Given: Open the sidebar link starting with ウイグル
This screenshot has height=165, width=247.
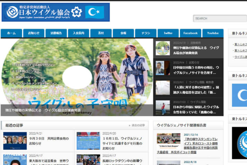Looking at the screenshot, I should point(241,57).
